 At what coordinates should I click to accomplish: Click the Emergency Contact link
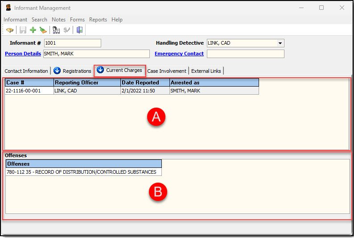[x=179, y=54]
